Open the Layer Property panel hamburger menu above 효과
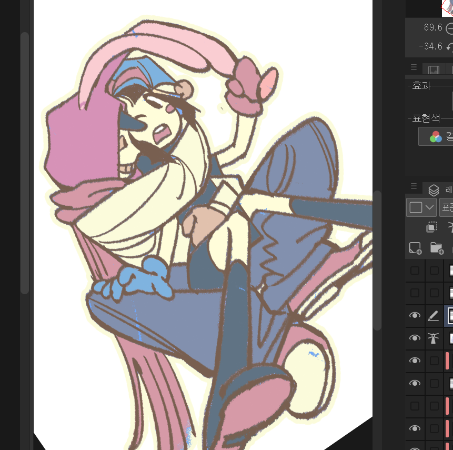 coord(414,67)
